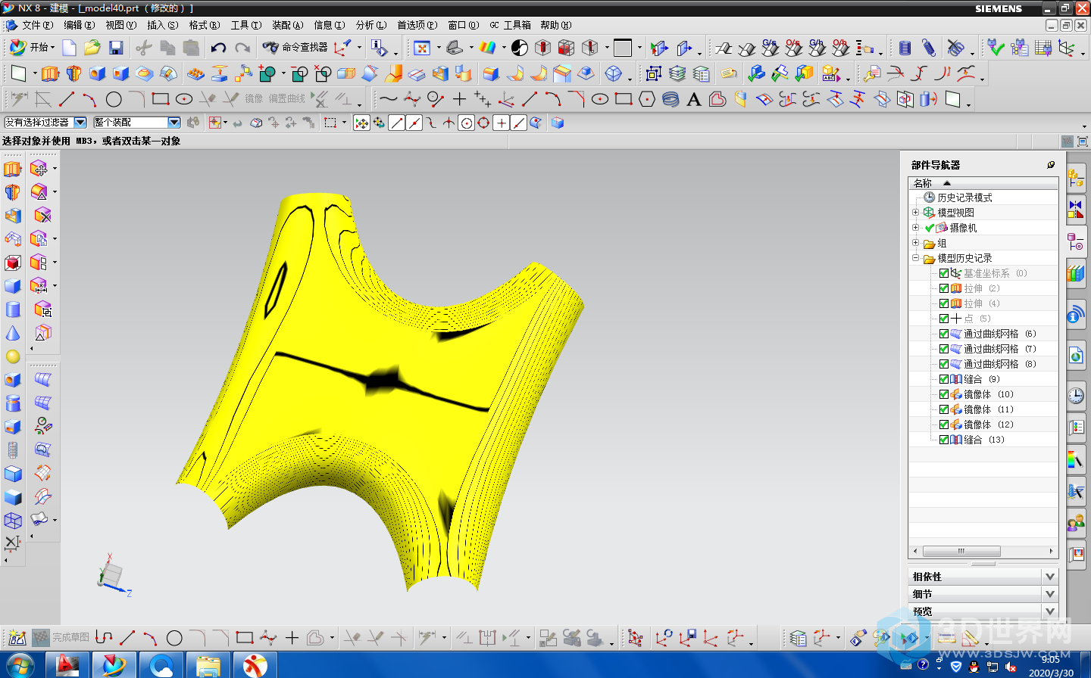1091x678 pixels.
Task: Uncheck the 拉伸 (2) feature checkbox
Action: pos(944,288)
